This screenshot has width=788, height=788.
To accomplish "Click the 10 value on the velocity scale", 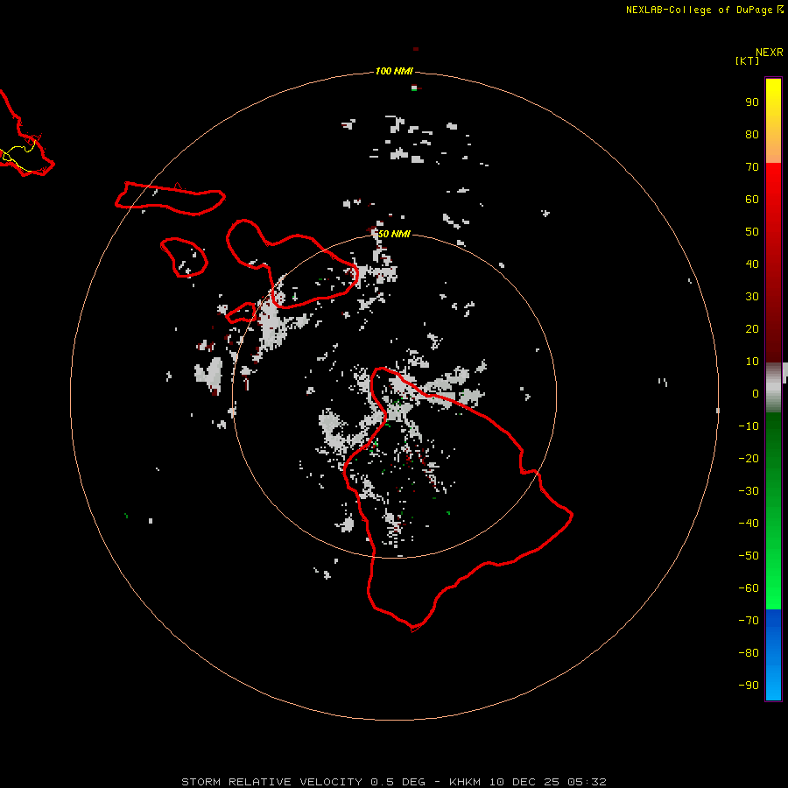I will 752,362.
